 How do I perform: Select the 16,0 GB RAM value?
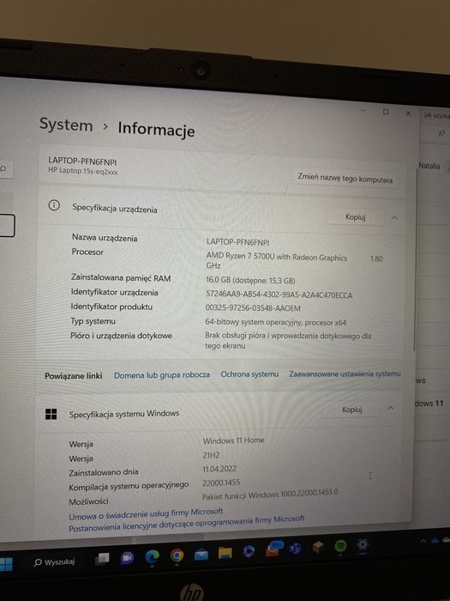point(250,280)
